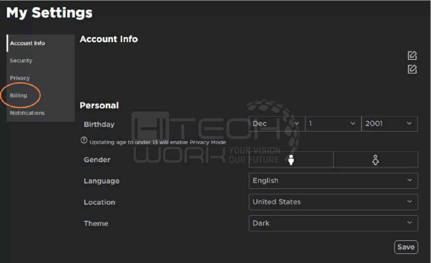Viewport: 431px width, 263px height.
Task: Expand the Theme Dark dropdown
Action: tap(333, 223)
